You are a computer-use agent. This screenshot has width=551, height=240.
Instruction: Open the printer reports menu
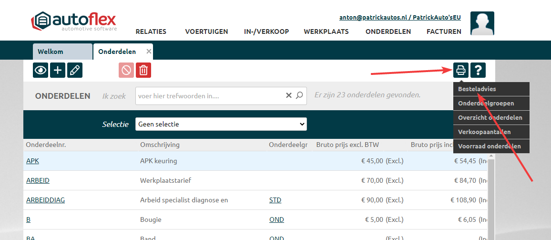[x=461, y=70]
